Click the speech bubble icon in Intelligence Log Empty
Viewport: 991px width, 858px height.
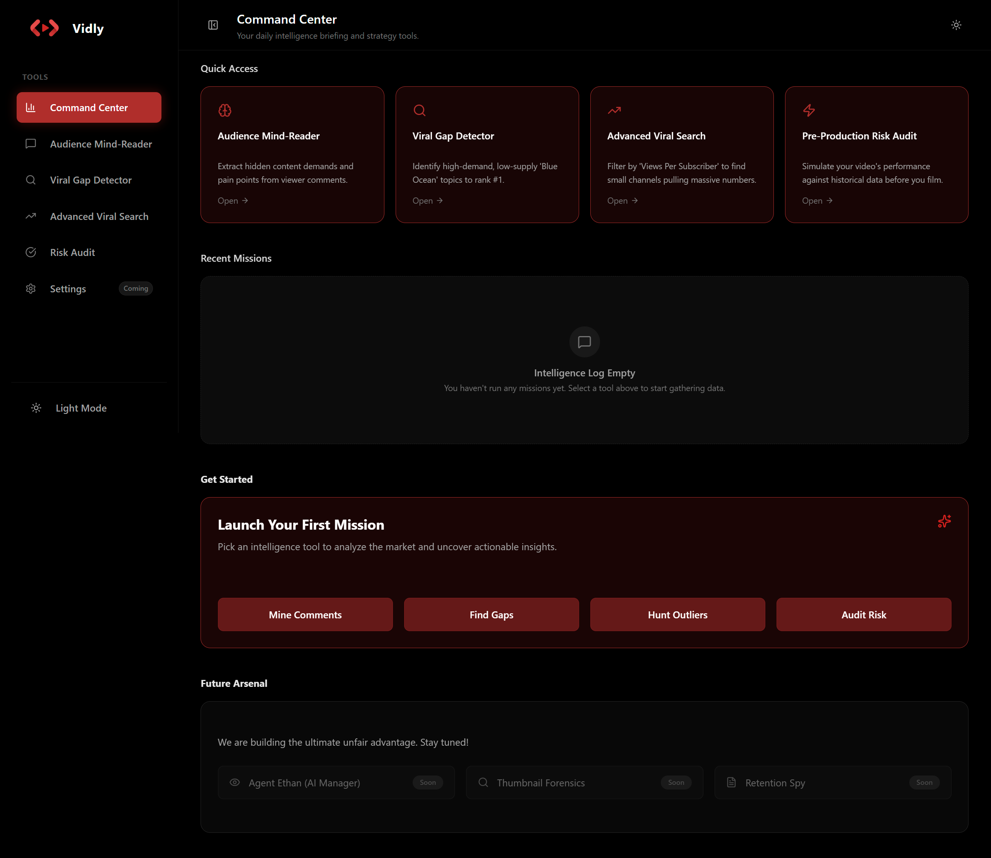point(584,342)
